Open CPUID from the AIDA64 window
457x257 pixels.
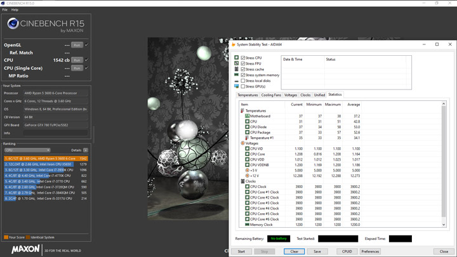[x=347, y=251]
